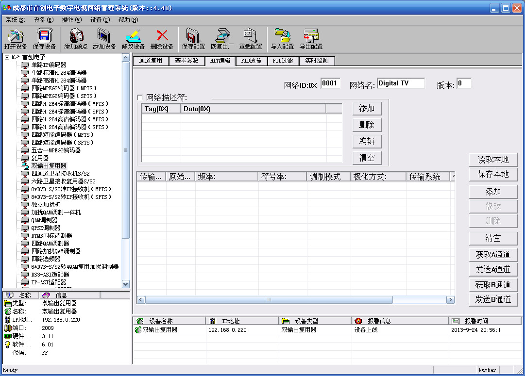Open the 帮助(H) menu
The image size is (525, 376).
coord(128,20)
